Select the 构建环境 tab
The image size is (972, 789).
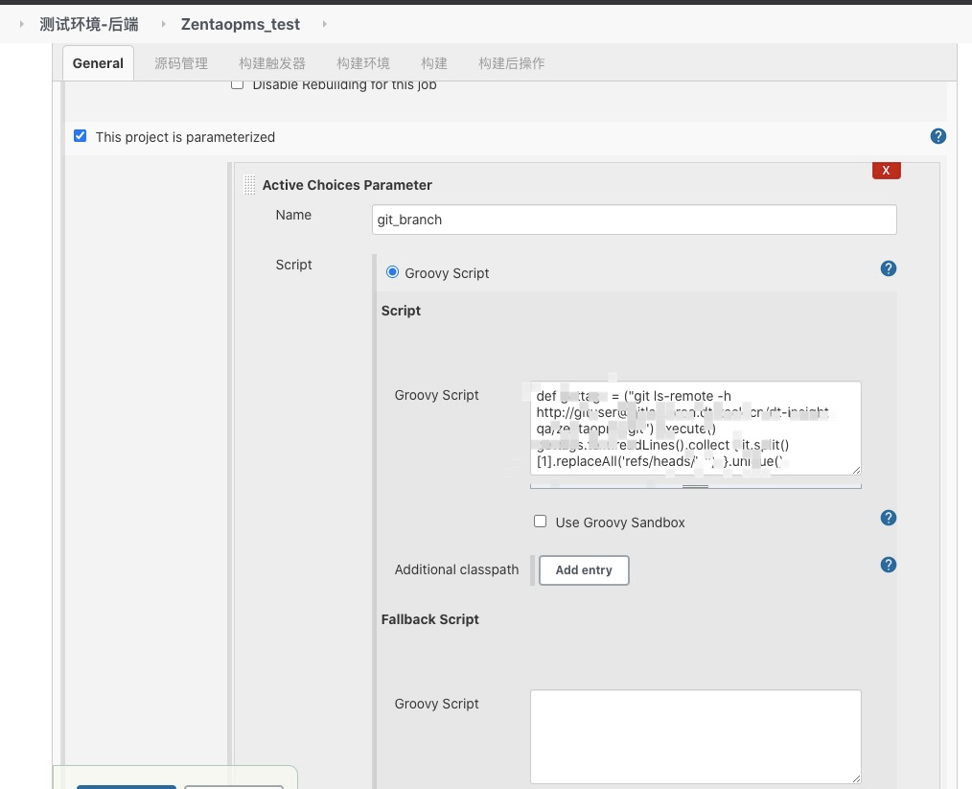(x=363, y=63)
